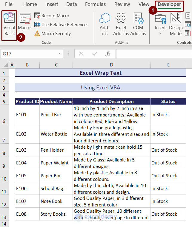Click 'Out of Stock' status for E108
This screenshot has height=227, width=192.
(x=168, y=214)
